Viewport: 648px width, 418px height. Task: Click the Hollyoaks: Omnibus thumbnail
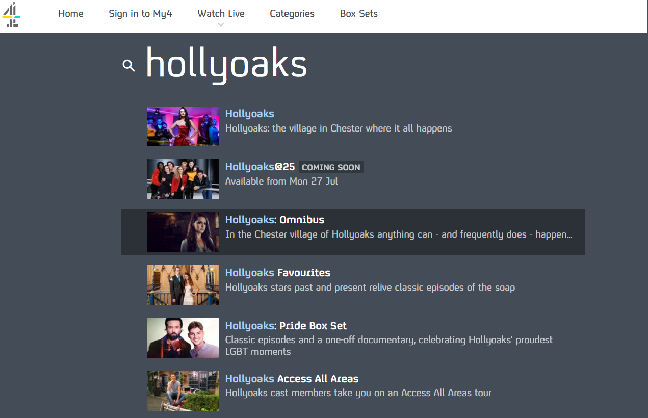(183, 232)
